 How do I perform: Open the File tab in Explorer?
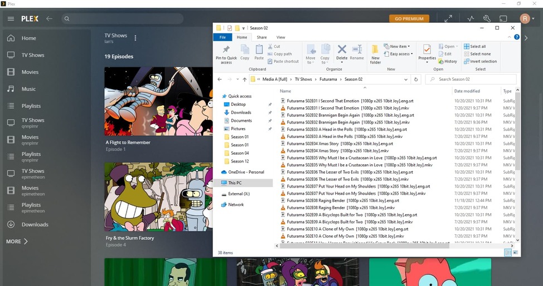pyautogui.click(x=222, y=37)
